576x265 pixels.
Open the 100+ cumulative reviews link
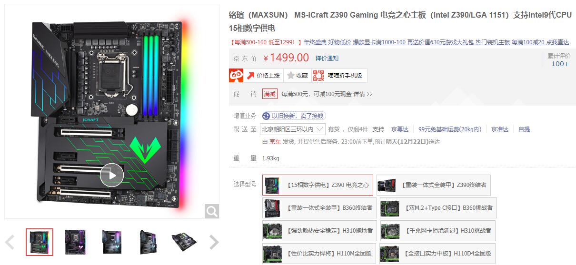[560, 64]
